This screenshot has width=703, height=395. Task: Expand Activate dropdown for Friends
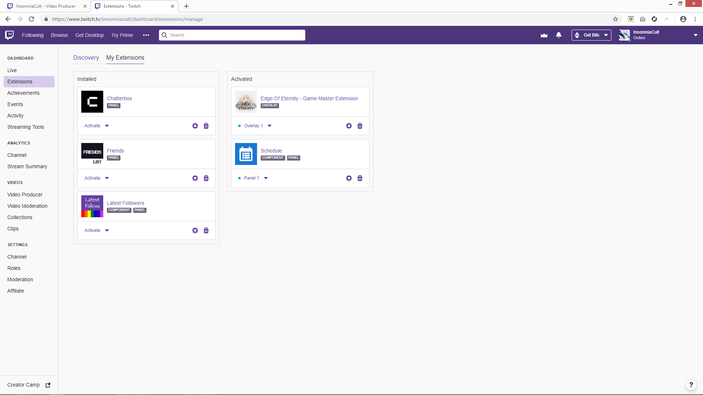tap(97, 178)
